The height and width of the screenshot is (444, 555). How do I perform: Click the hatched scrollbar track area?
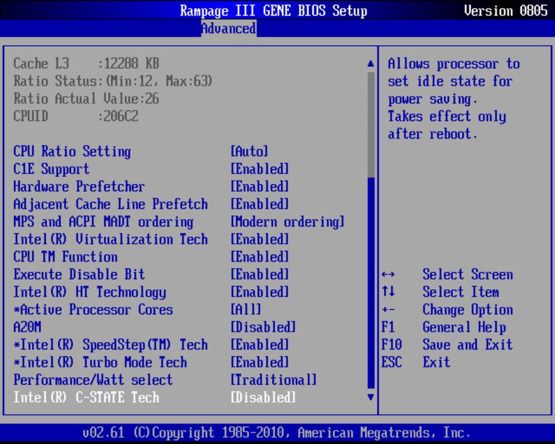pos(371,125)
